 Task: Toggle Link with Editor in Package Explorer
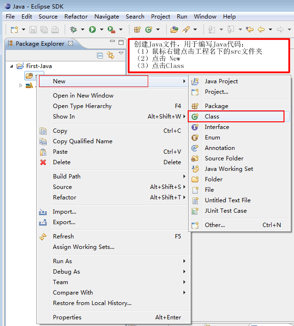[x=111, y=55]
